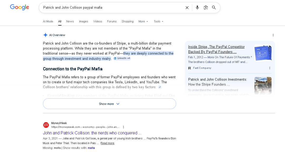Show results with 'mafia' link
285x156 pixels.
coord(91,148)
